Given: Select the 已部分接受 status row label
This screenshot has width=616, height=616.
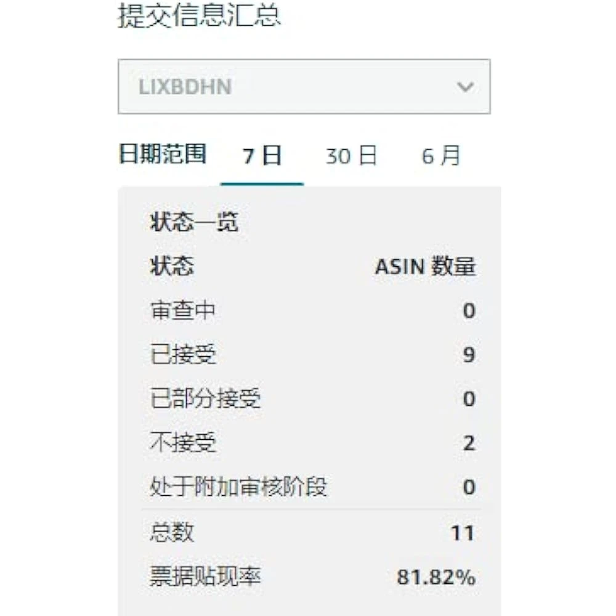Looking at the screenshot, I should [x=205, y=399].
